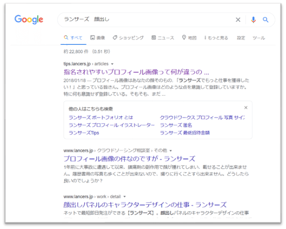Open the もっと見る menu
Screen dimensions: 286x229
(216, 38)
